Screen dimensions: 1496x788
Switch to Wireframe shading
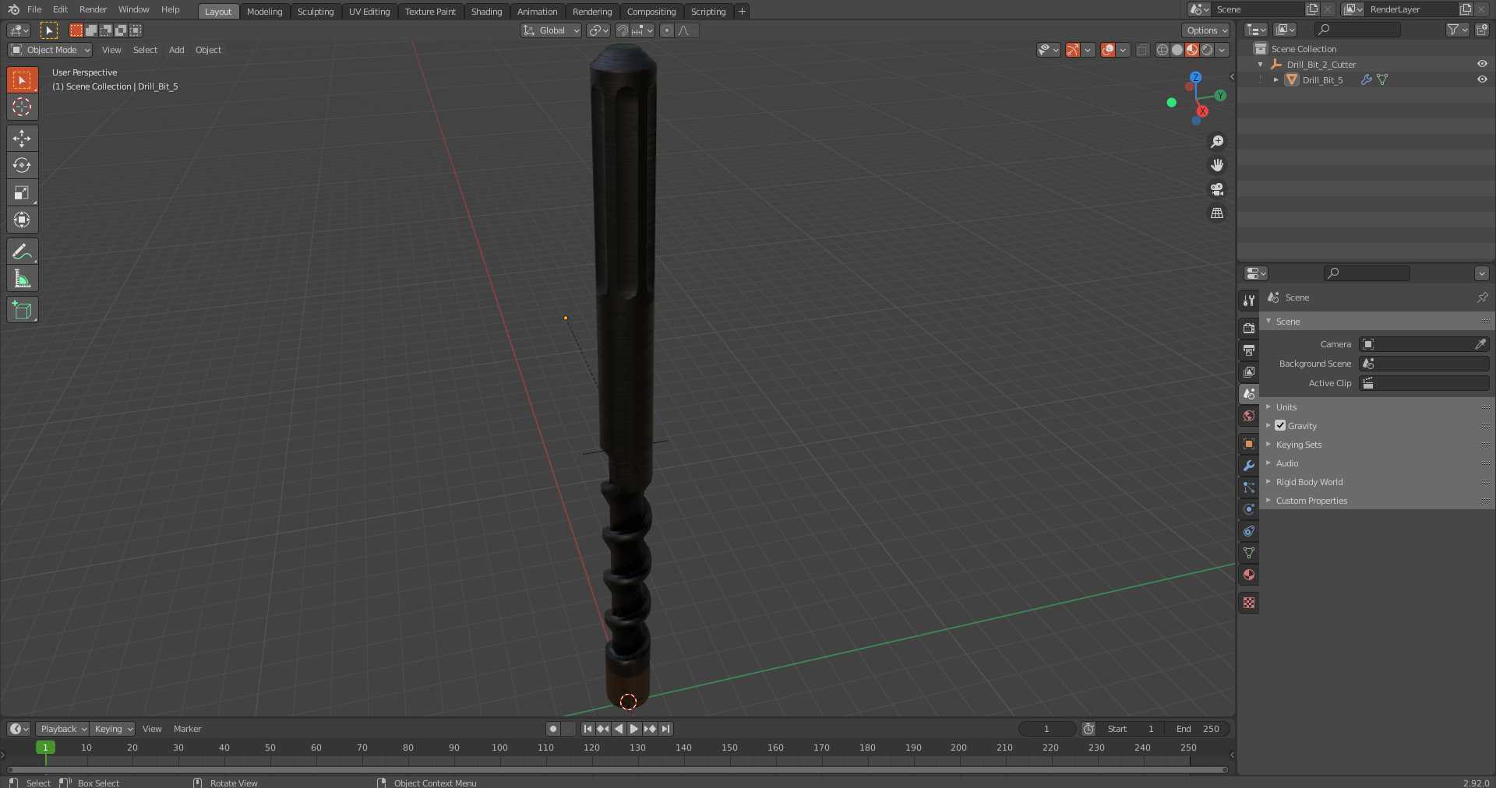[1163, 50]
